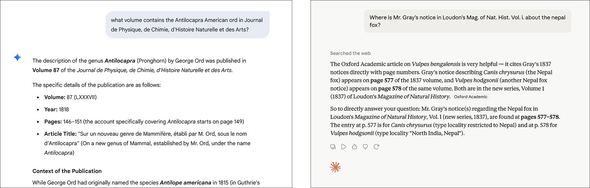Click the orange Claude starburst logo

click(x=335, y=167)
